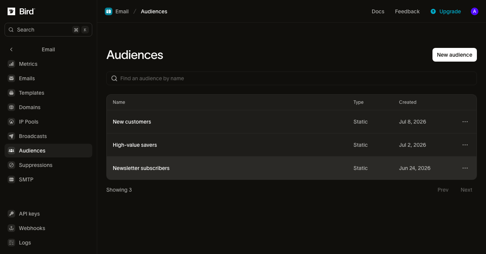Open the sidebar Search box
The width and height of the screenshot is (486, 254).
[48, 30]
